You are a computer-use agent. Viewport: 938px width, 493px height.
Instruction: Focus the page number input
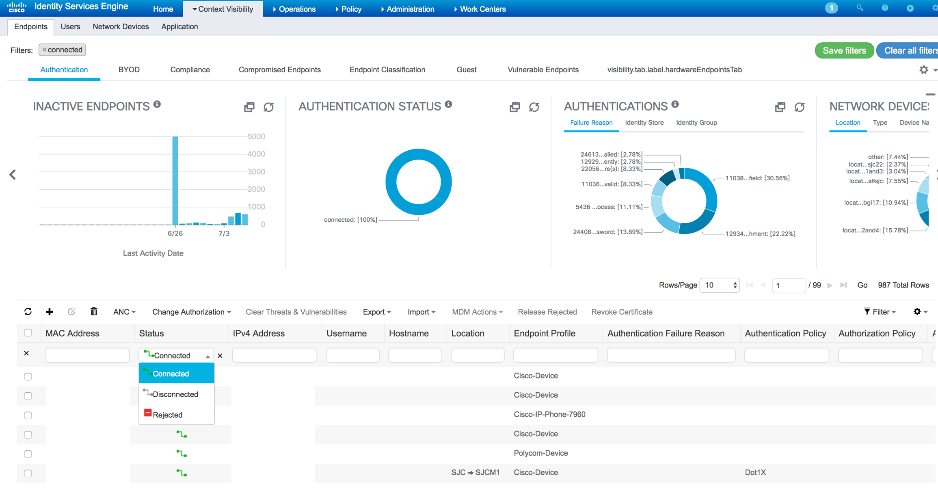789,285
